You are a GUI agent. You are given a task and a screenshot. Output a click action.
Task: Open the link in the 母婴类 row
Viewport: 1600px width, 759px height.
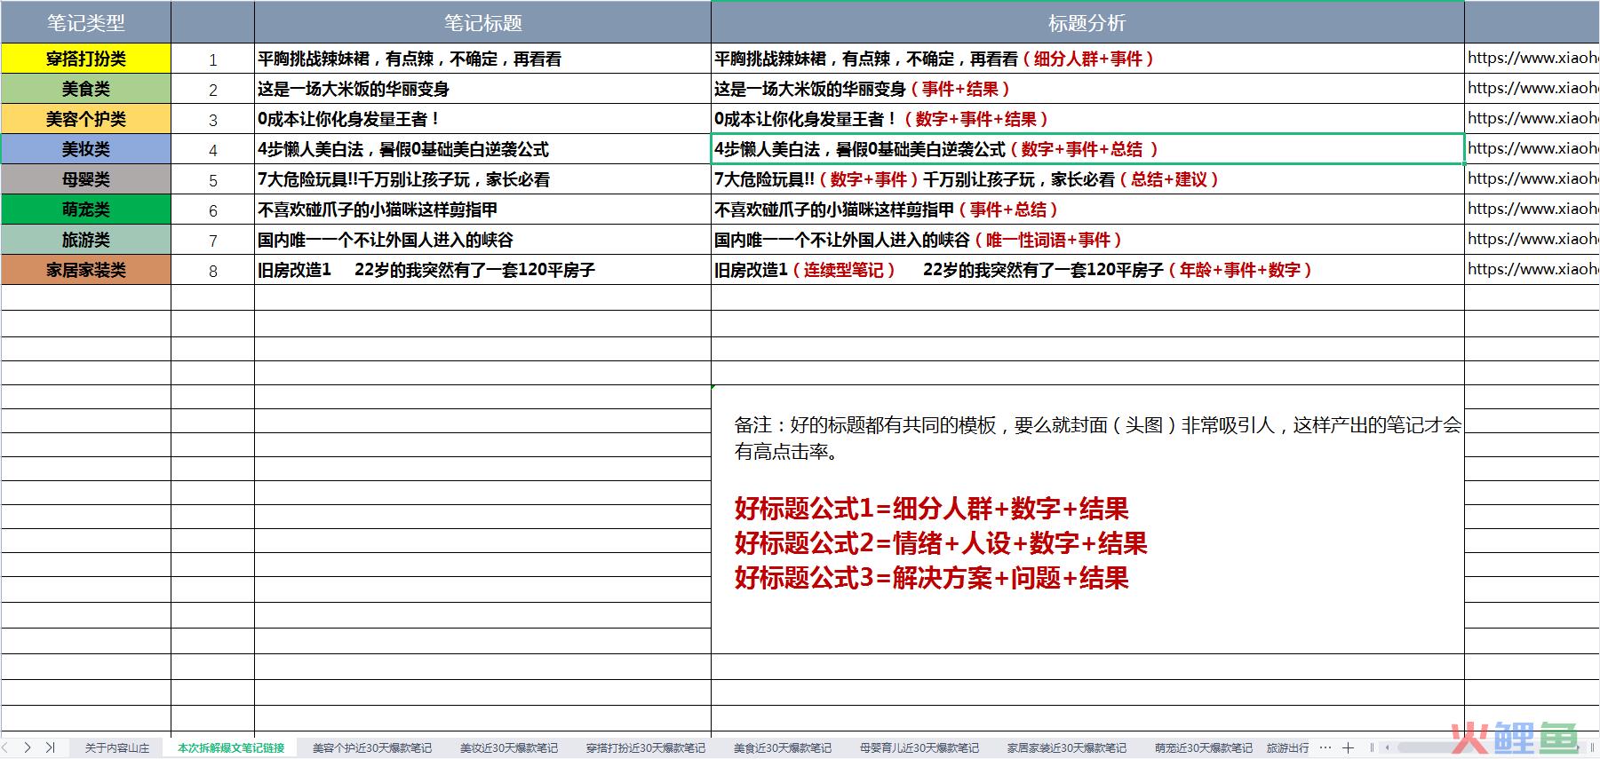[x=1532, y=179]
